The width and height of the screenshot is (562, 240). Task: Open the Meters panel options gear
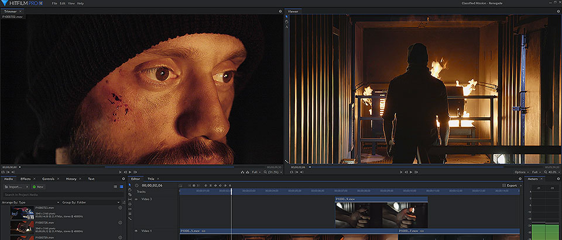point(558,179)
